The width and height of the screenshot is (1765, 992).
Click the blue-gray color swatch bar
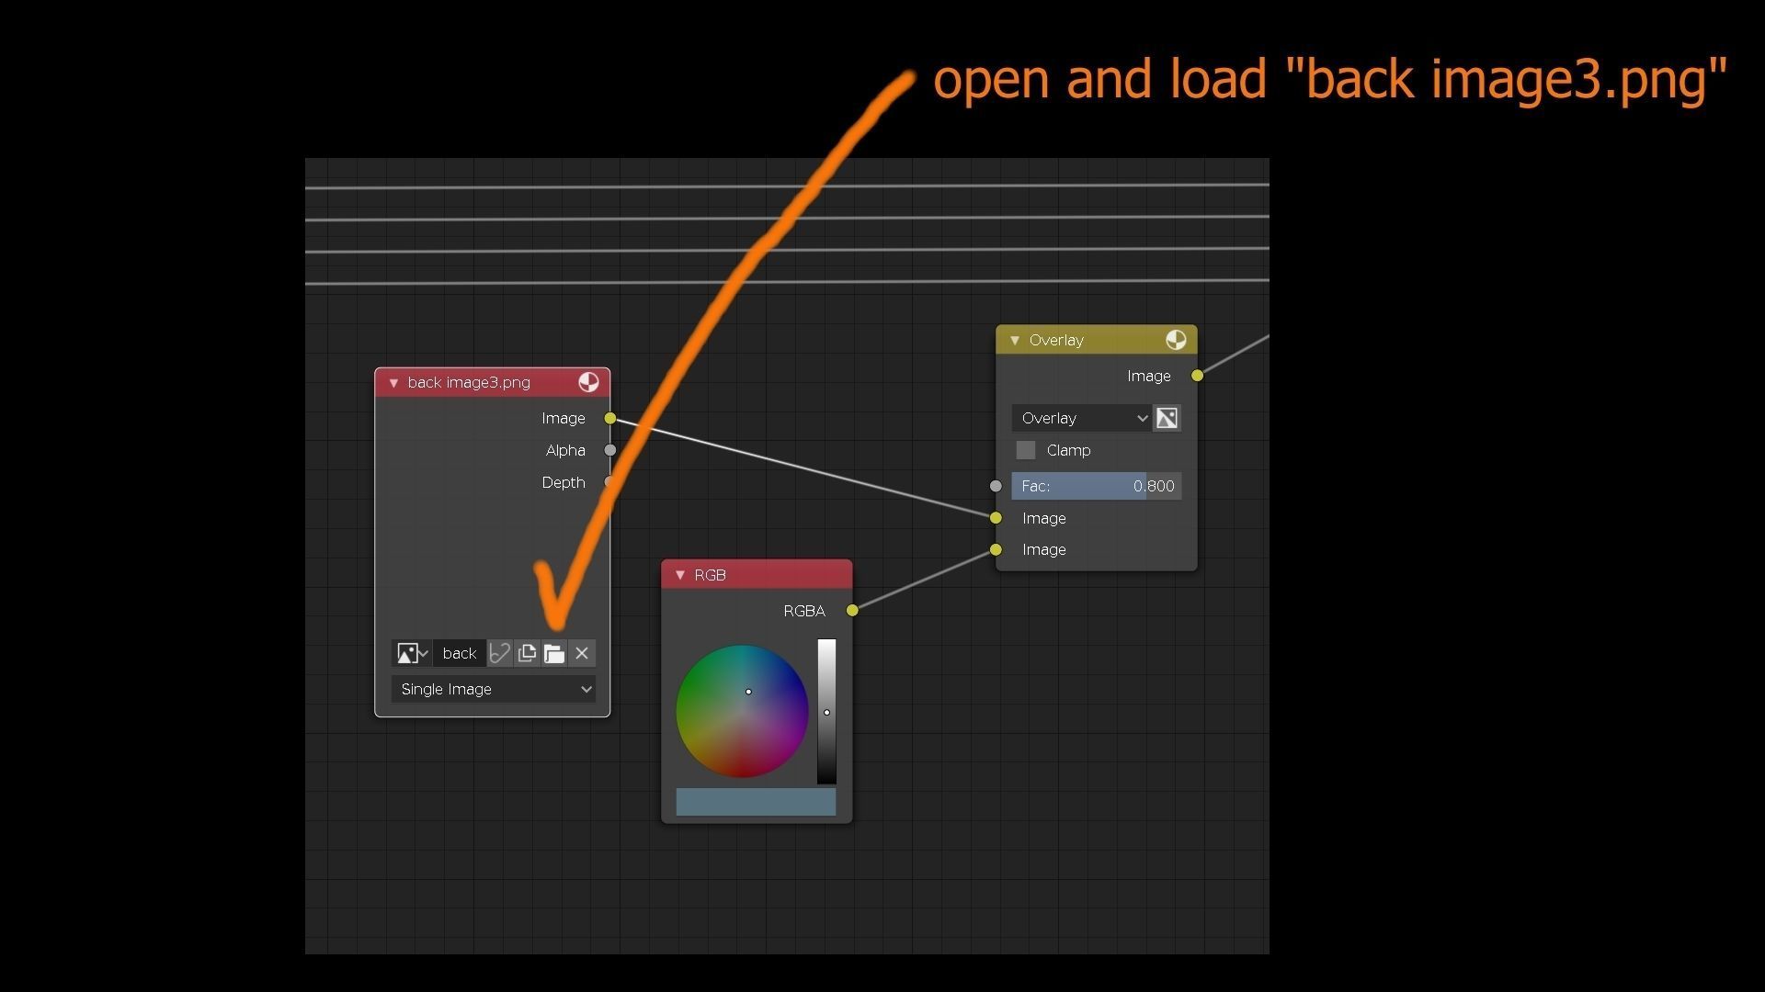pyautogui.click(x=756, y=802)
